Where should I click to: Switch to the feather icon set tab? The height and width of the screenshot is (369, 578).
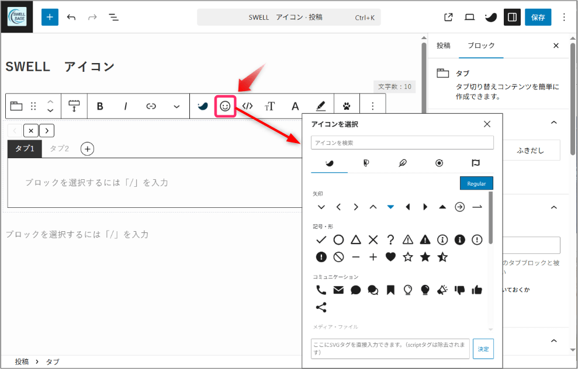[x=402, y=163]
